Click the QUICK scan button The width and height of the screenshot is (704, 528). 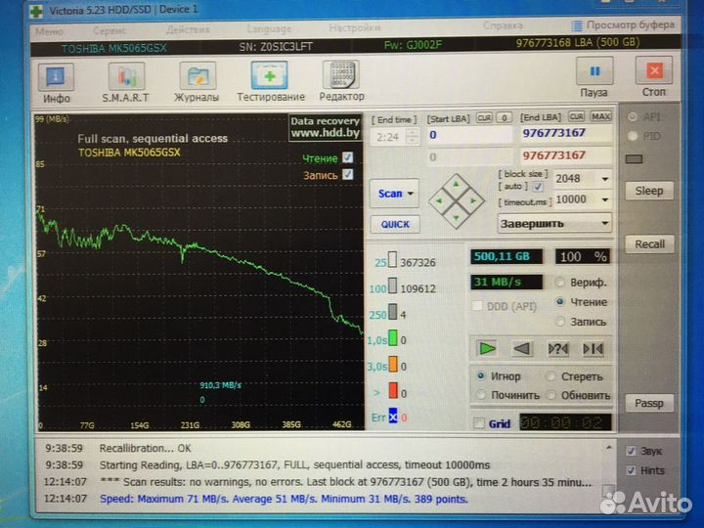[395, 224]
